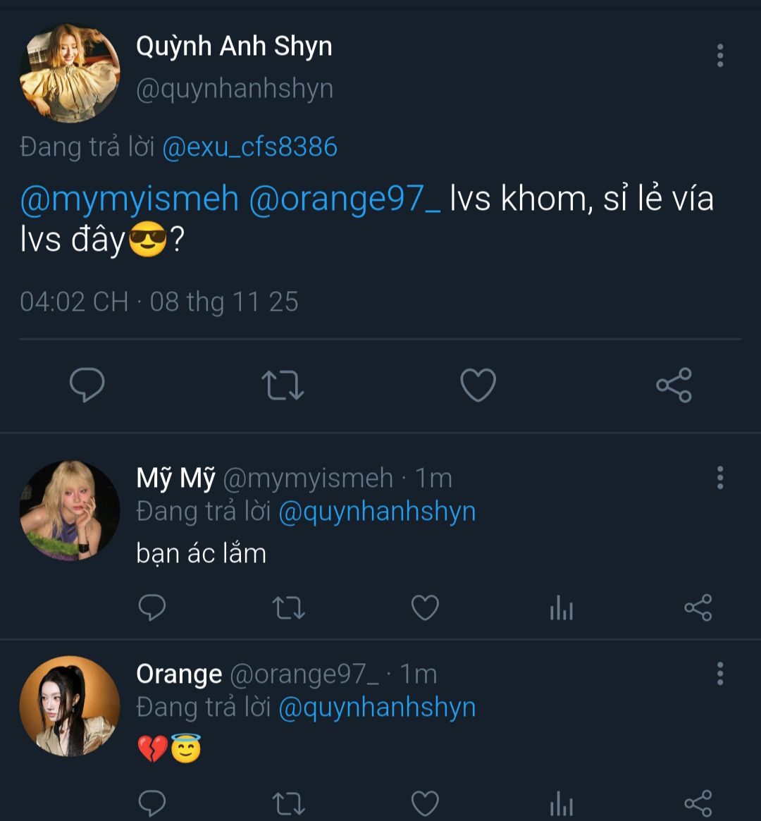Open more options on Mỹ Mỹ's reply

719,478
